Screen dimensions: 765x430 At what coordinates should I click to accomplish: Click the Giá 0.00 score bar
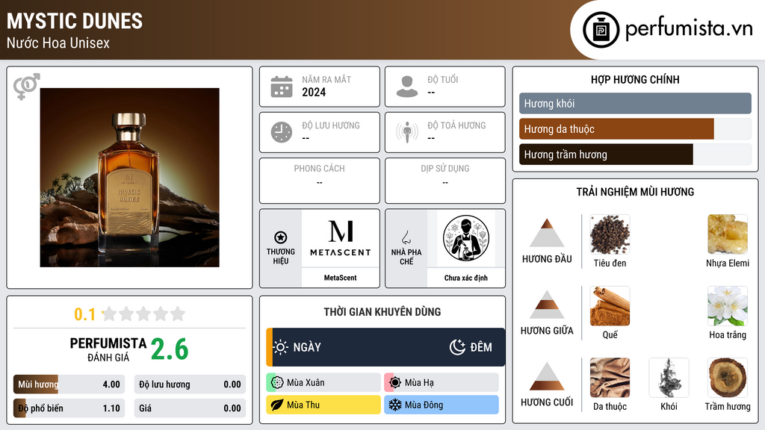[x=190, y=408]
